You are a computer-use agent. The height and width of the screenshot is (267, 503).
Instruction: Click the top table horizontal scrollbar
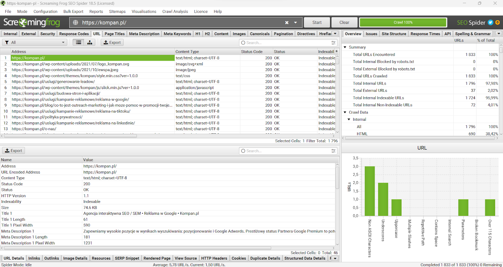coord(70,136)
